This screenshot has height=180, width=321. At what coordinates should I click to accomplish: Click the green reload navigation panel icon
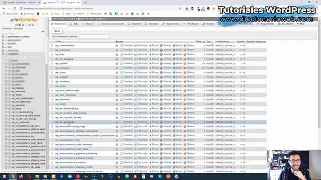click(x=33, y=25)
